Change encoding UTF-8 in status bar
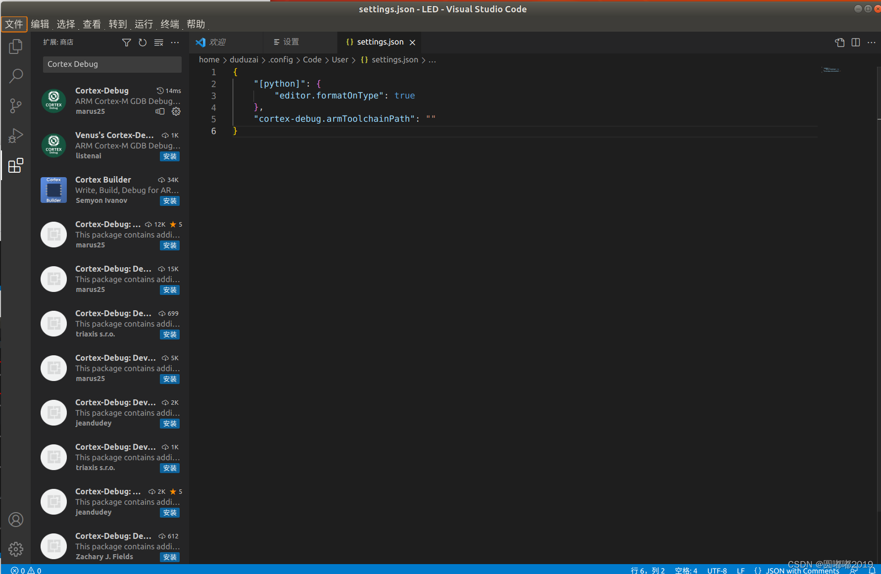 pos(717,571)
